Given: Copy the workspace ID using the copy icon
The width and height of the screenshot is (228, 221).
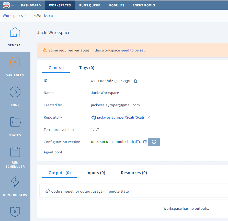Looking at the screenshot, I should (135, 81).
